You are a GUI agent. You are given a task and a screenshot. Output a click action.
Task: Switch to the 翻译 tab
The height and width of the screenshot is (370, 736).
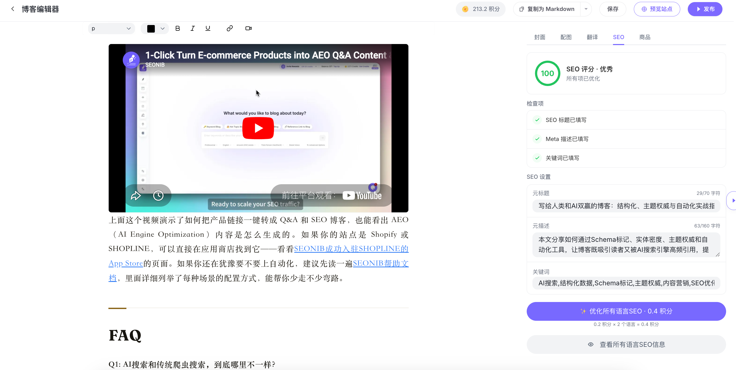click(592, 37)
